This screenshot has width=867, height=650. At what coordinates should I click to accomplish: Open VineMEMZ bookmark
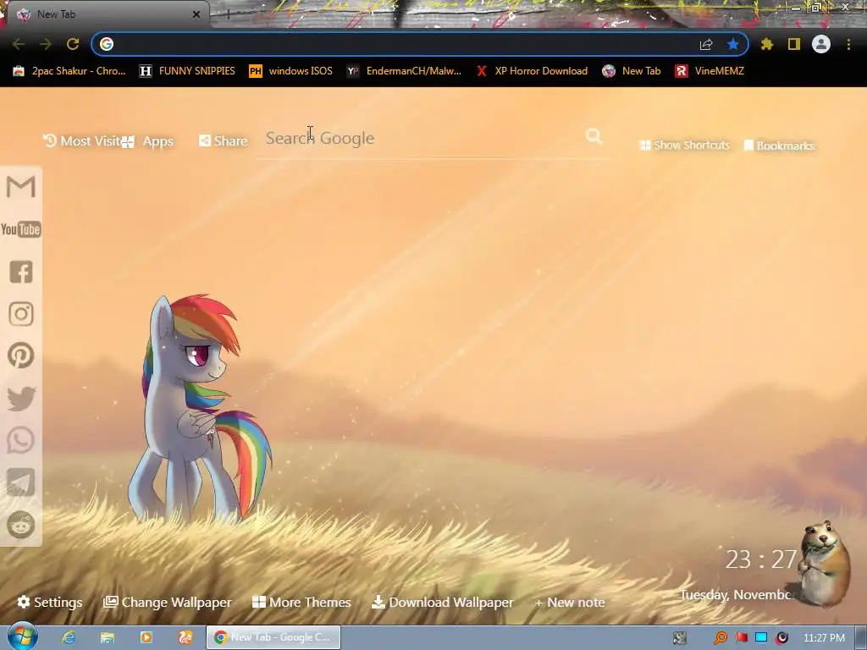[x=710, y=71]
